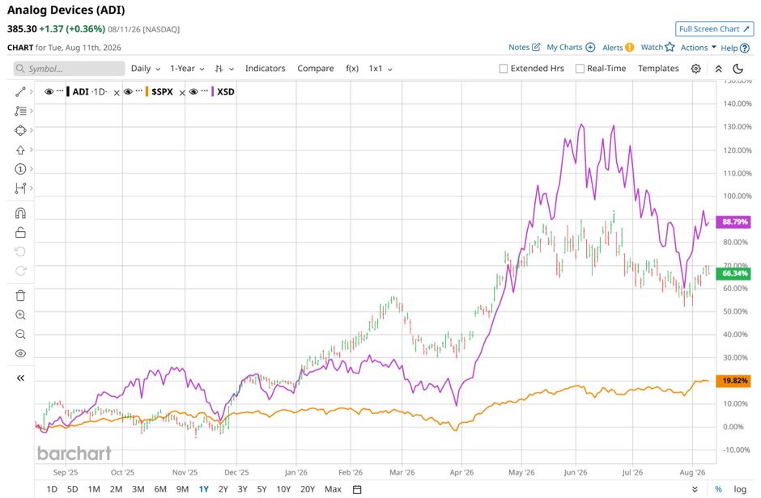Click the XSD 88.79% price label

click(x=733, y=222)
